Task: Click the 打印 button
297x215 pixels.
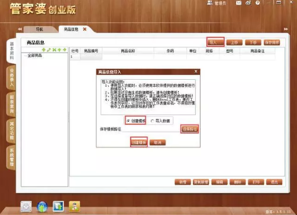Action: click(x=256, y=182)
